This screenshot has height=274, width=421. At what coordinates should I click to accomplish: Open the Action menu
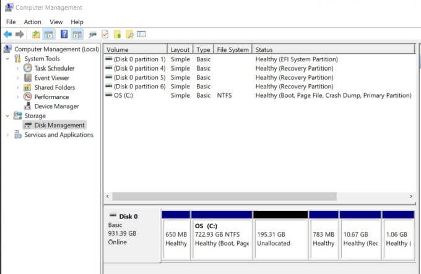coord(32,22)
